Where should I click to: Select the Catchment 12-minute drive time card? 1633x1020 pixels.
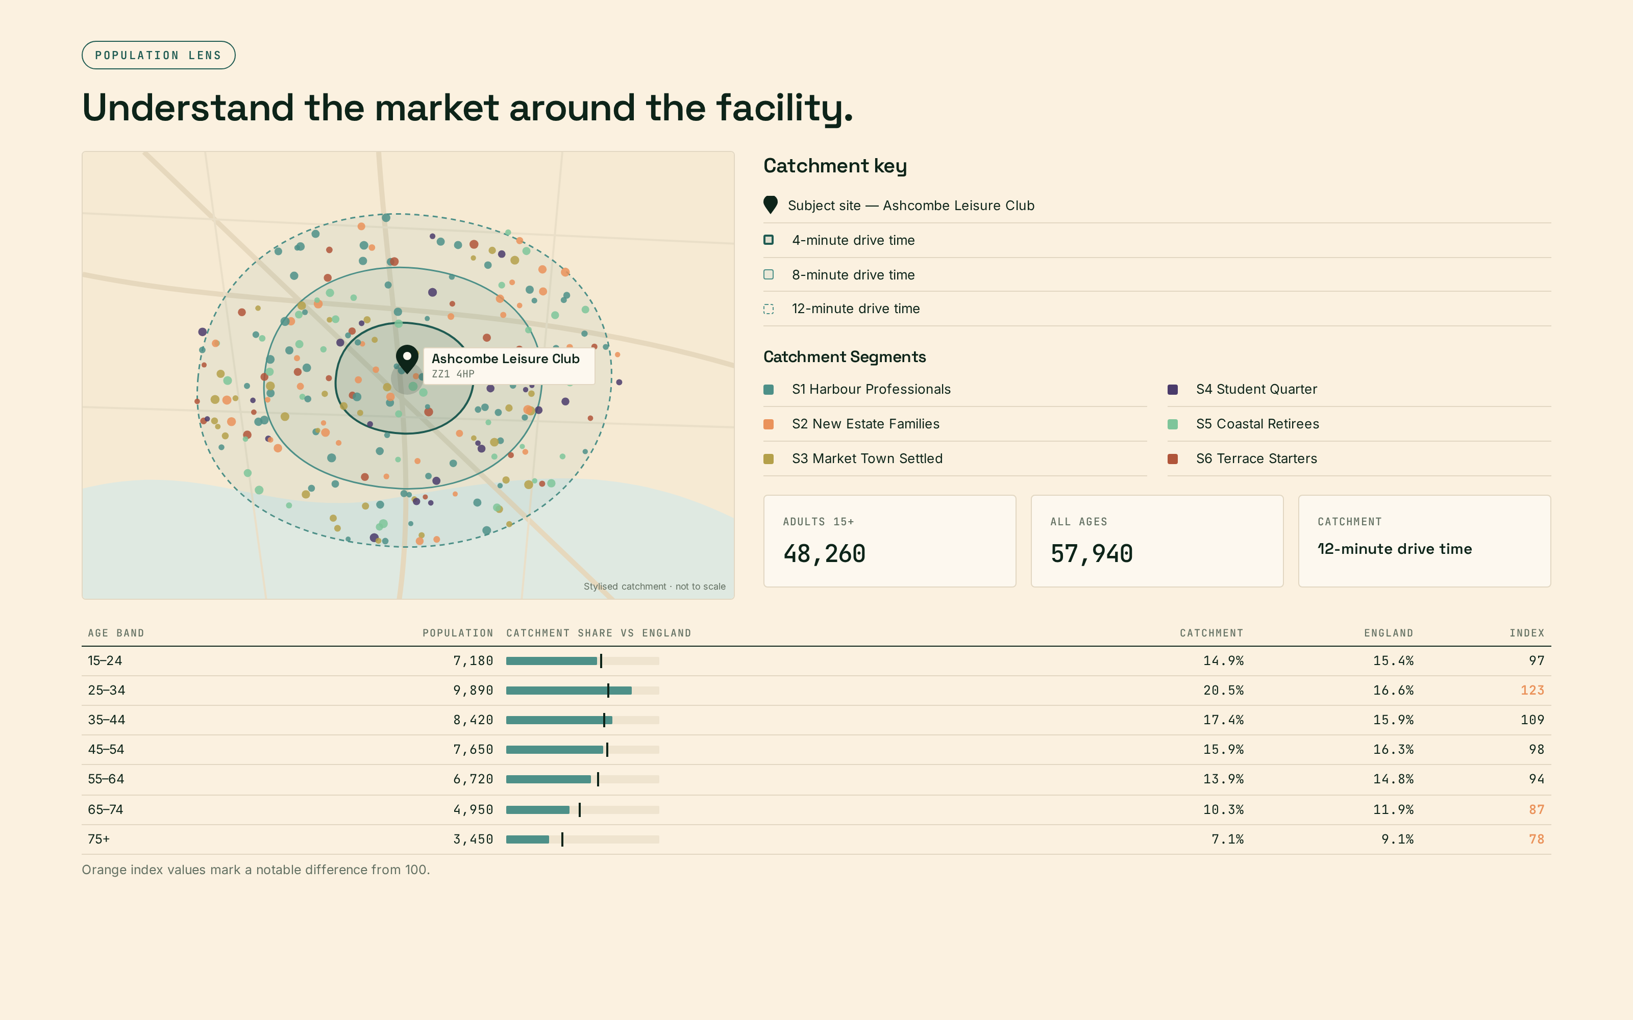coord(1424,541)
